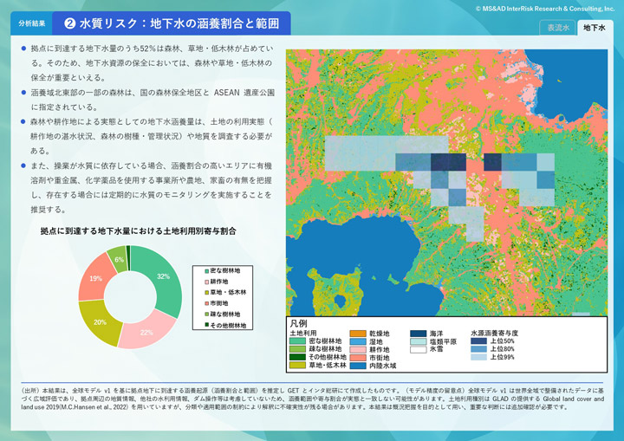Click the 上位99% contribution swatch
624x441 pixels.
478,357
